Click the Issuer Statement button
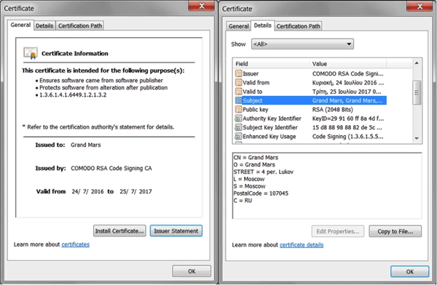The width and height of the screenshot is (437, 285). [x=176, y=231]
